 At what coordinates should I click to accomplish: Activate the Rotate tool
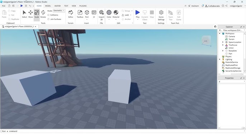click(43, 14)
